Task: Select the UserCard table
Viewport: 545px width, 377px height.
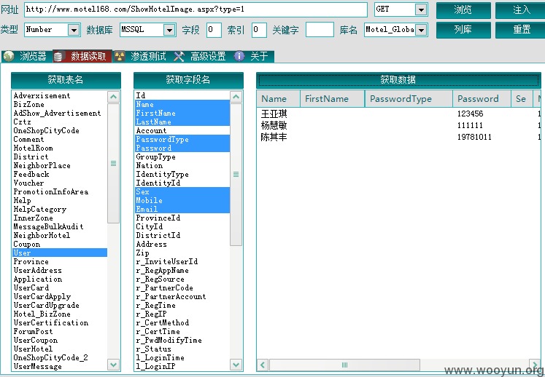Action: pyautogui.click(x=59, y=287)
